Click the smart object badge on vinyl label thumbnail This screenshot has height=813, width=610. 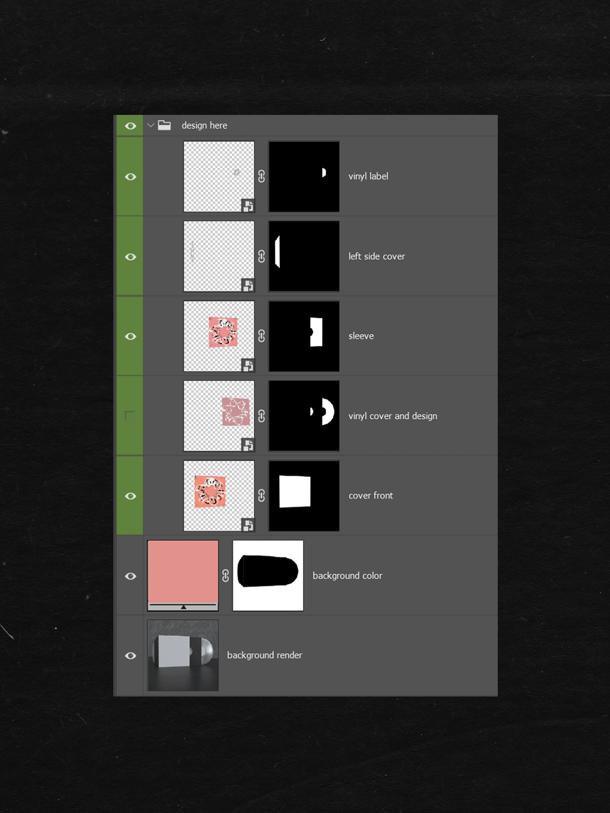click(248, 205)
